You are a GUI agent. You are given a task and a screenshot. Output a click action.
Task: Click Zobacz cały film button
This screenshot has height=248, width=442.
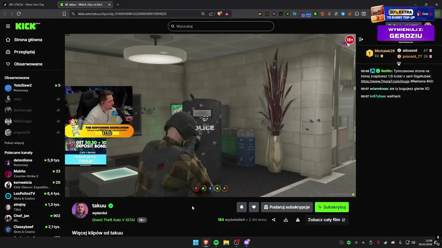pos(327,220)
